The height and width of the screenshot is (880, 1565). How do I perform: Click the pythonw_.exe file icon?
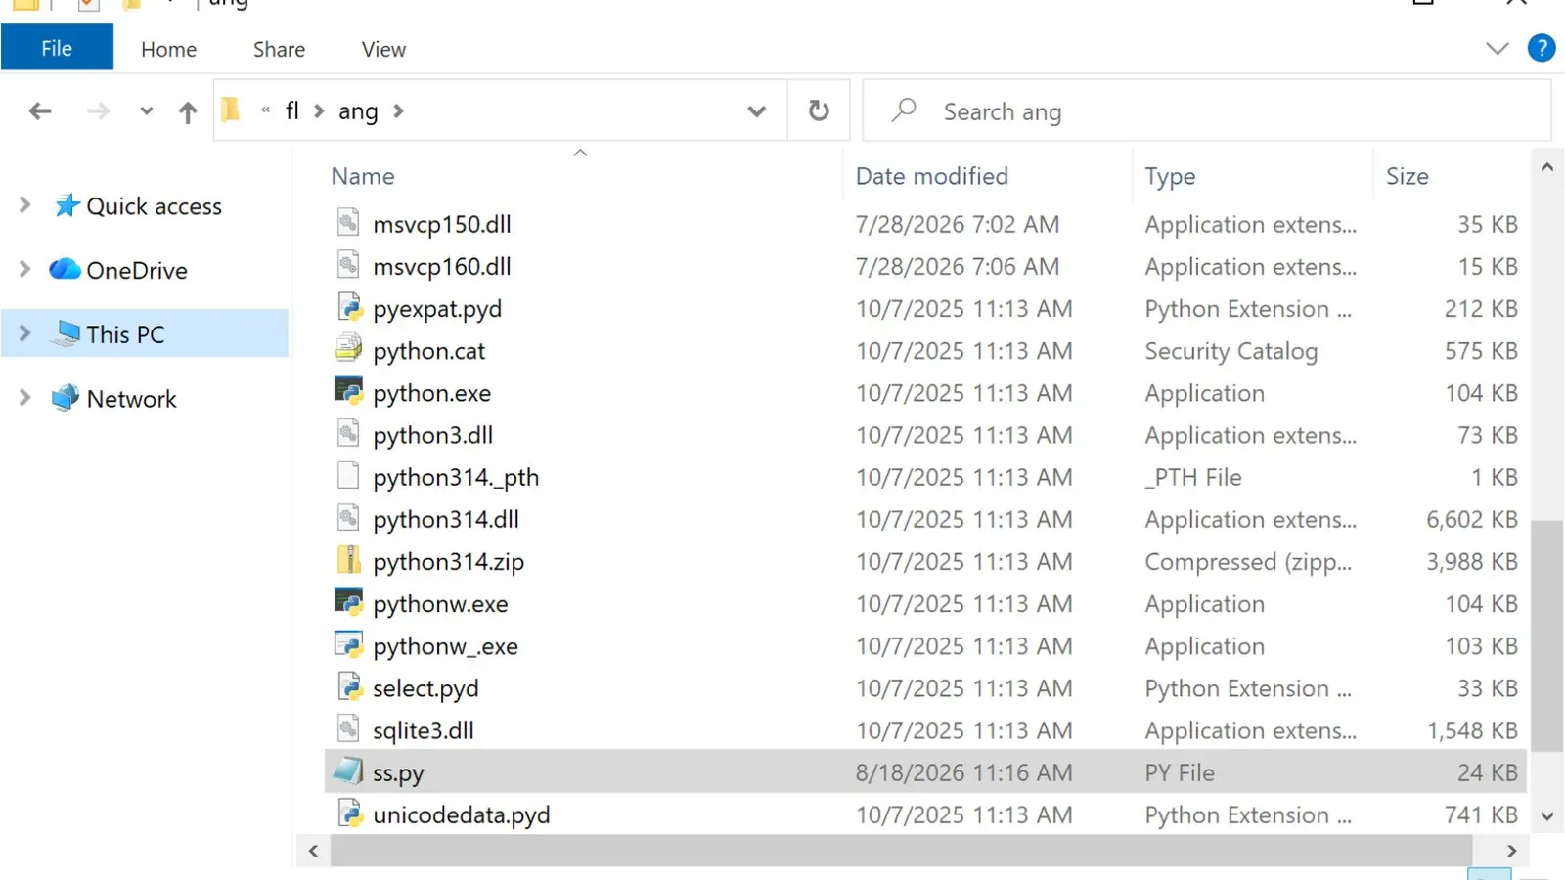[348, 644]
